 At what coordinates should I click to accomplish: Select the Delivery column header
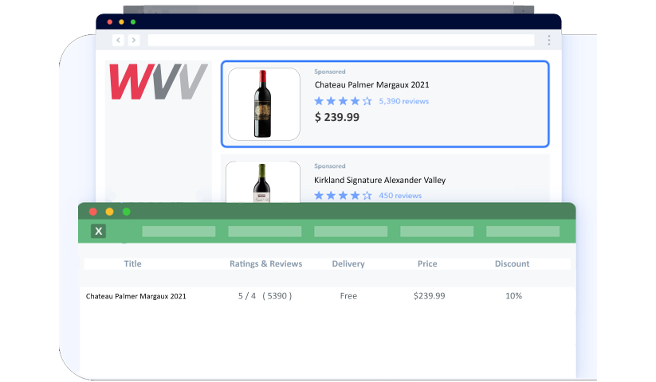click(348, 264)
